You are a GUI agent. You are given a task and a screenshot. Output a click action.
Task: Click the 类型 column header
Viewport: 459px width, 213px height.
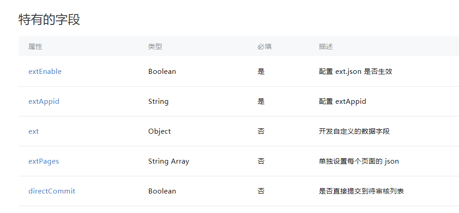point(155,47)
